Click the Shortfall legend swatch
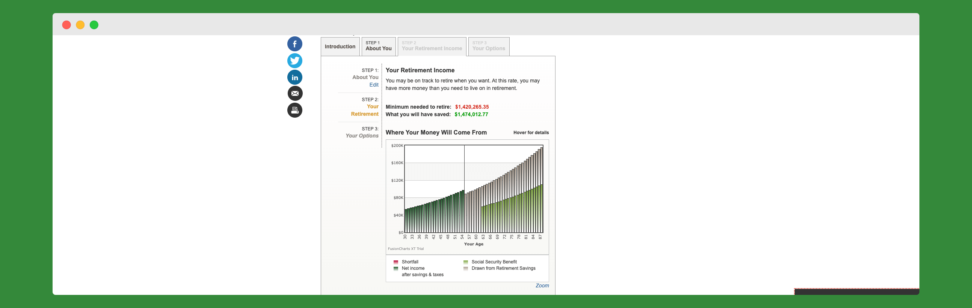The width and height of the screenshot is (972, 308). 395,262
